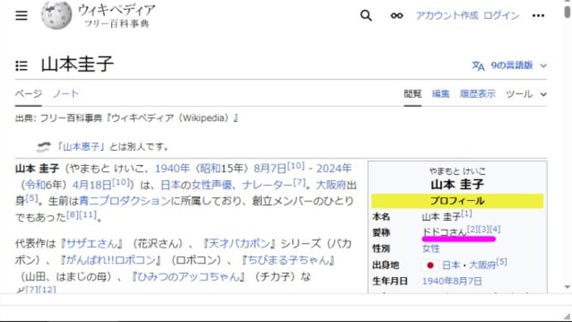Open the 令和 era link
Viewport: 572px width, 322px height.
point(36,185)
